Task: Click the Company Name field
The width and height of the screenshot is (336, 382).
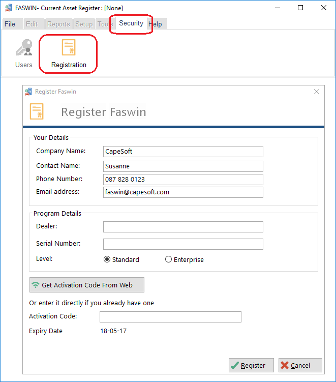Action: (183, 152)
